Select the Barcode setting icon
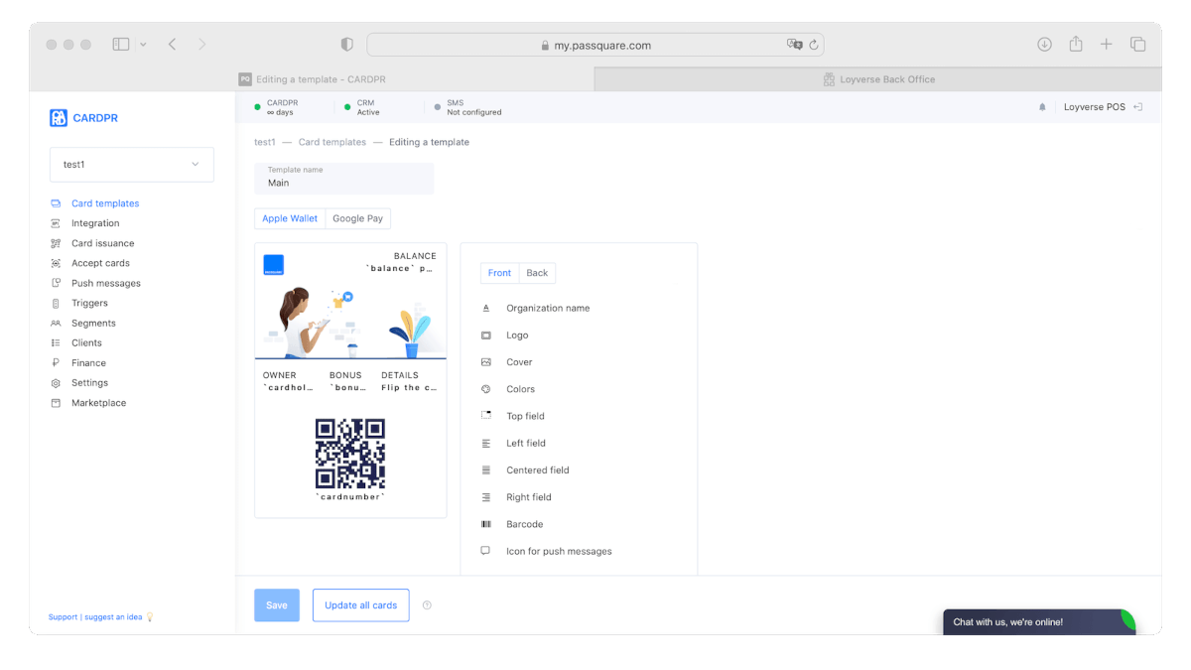This screenshot has height=670, width=1191. [x=486, y=524]
